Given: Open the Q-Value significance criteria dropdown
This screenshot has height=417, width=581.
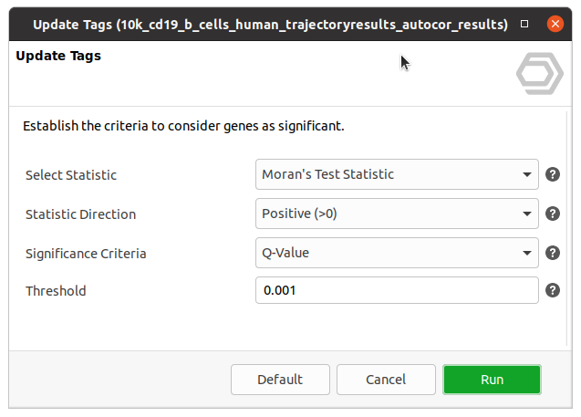Looking at the screenshot, I should click(x=397, y=253).
